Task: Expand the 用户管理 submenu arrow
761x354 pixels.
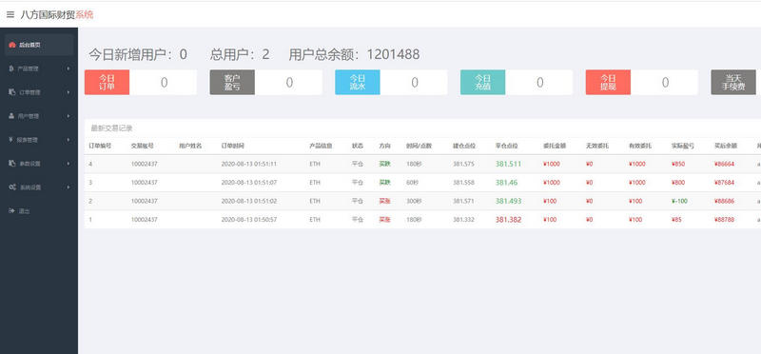Action: [68, 116]
